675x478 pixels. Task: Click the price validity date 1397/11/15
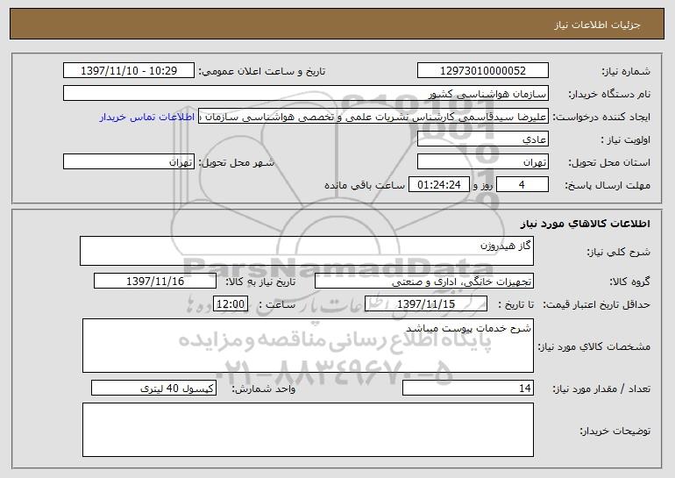pyautogui.click(x=426, y=304)
